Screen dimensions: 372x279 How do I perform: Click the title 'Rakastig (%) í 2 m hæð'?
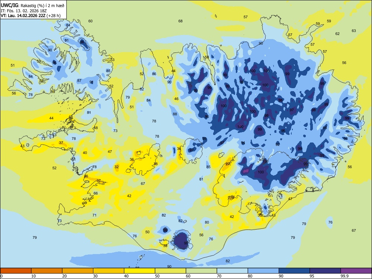click(x=42, y=5)
